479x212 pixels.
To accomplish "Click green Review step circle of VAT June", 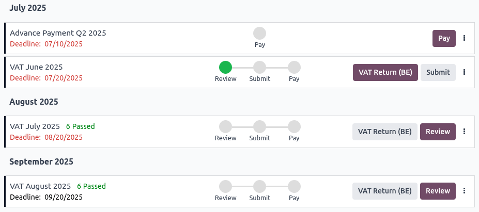I will point(225,68).
